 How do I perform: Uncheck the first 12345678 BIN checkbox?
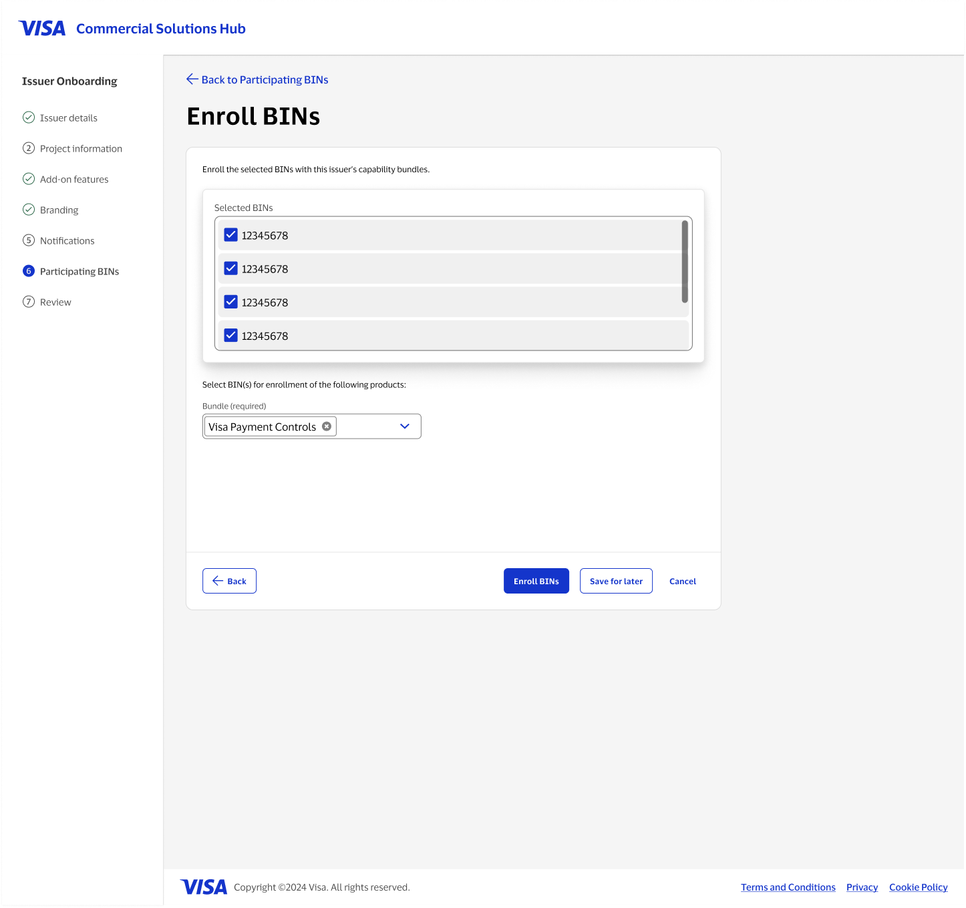tap(231, 235)
